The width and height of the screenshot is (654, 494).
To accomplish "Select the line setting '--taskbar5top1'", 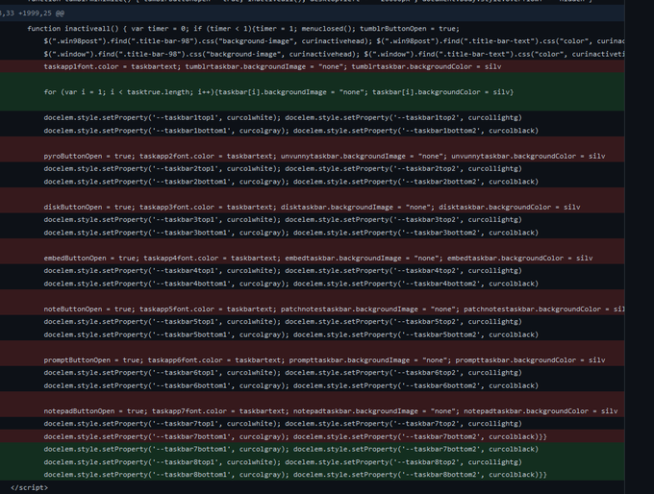I will 312,321.
